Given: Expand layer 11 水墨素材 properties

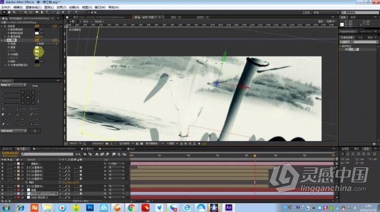Looking at the screenshot, I should click(15, 167).
